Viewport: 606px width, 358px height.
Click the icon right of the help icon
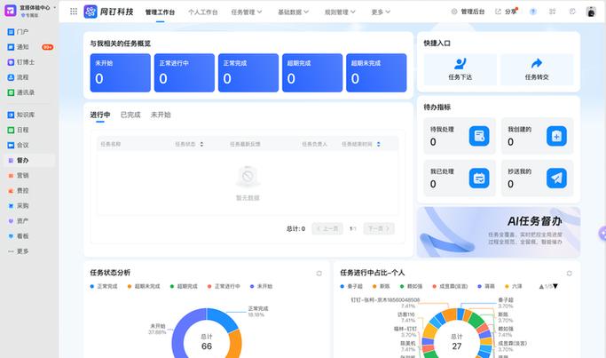[x=552, y=12]
